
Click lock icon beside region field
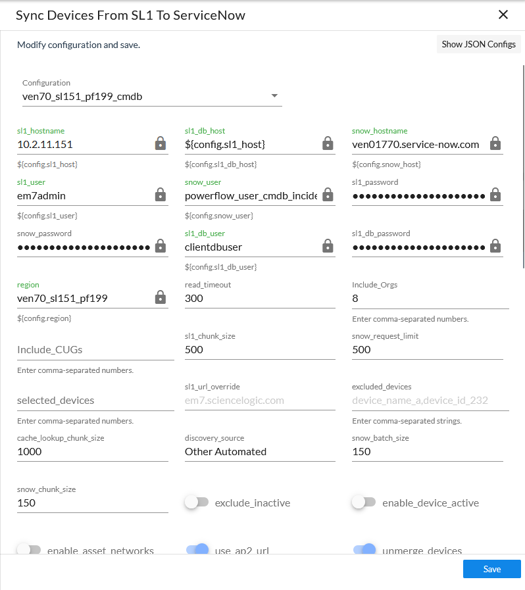point(160,298)
